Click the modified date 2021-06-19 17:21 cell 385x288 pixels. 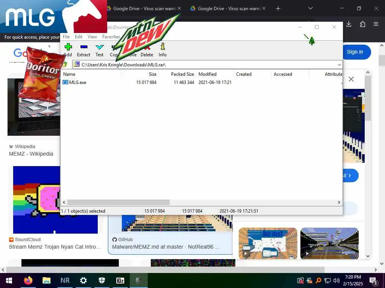click(215, 82)
